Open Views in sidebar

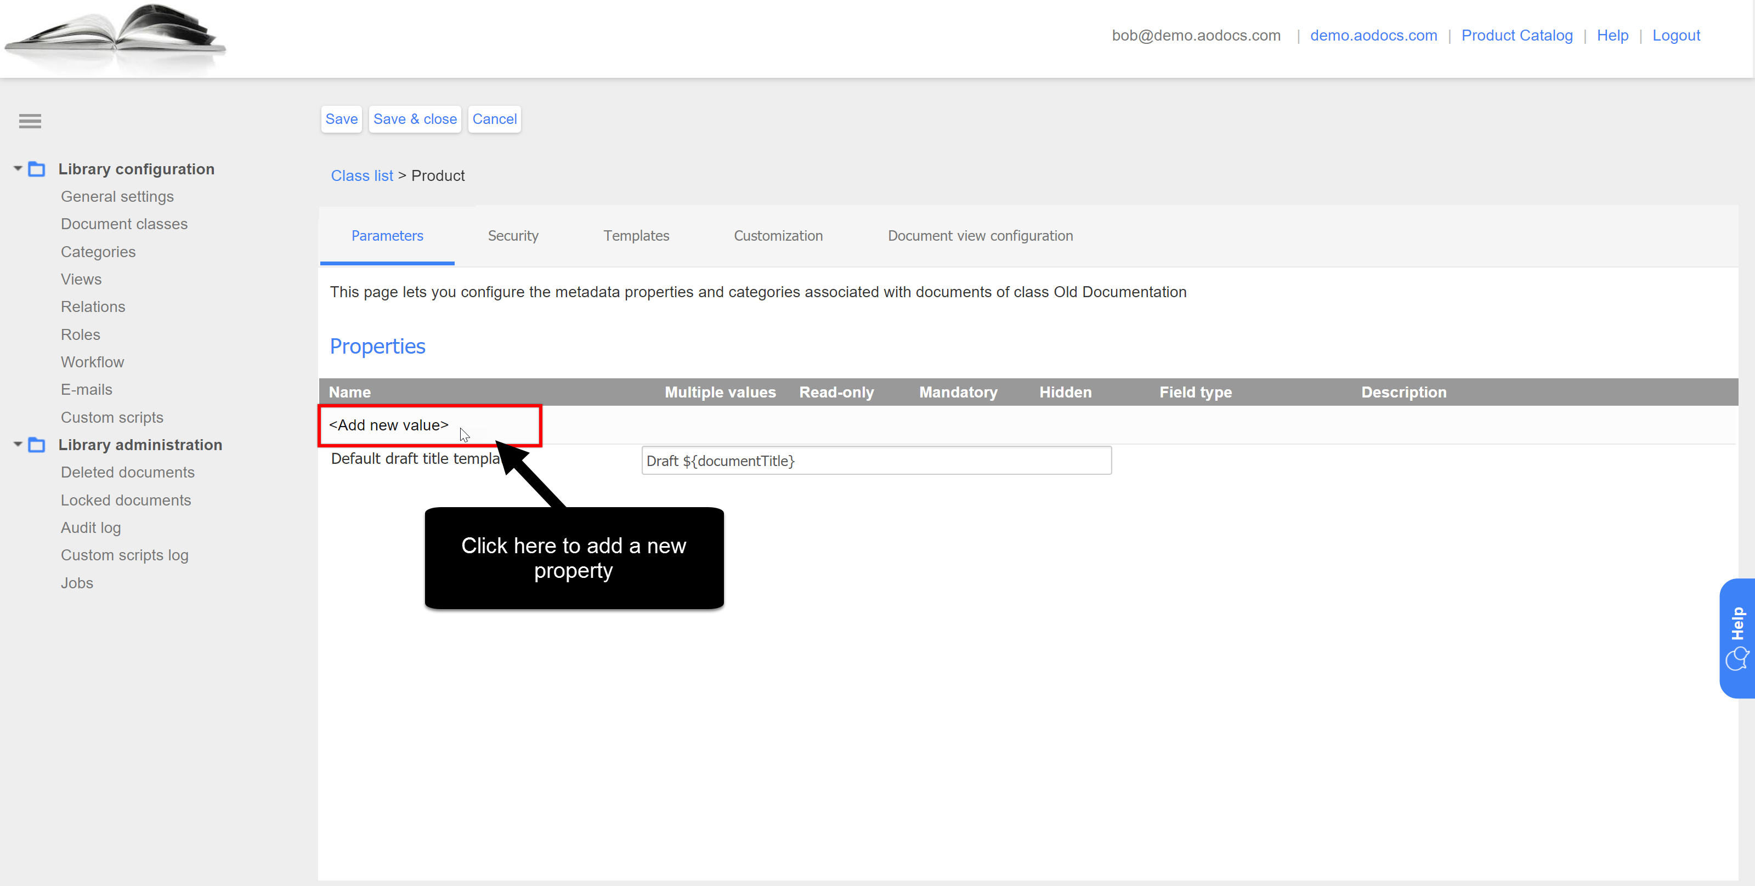(81, 279)
